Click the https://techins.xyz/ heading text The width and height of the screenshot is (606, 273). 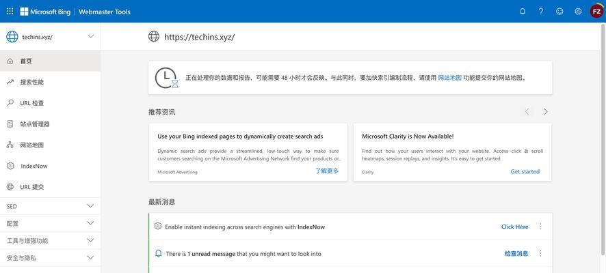[200, 37]
